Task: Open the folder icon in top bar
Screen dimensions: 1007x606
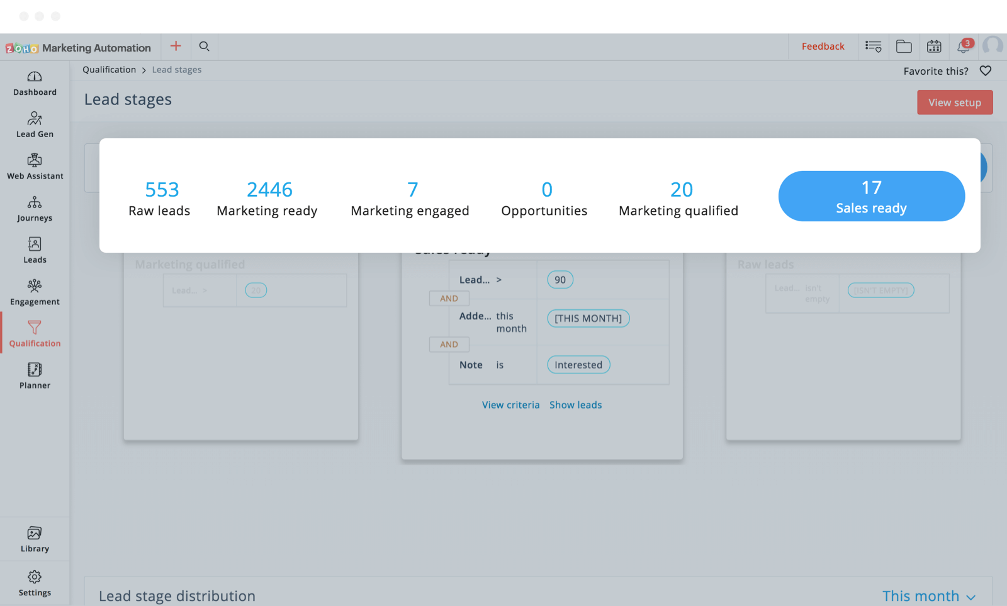Action: click(x=904, y=47)
